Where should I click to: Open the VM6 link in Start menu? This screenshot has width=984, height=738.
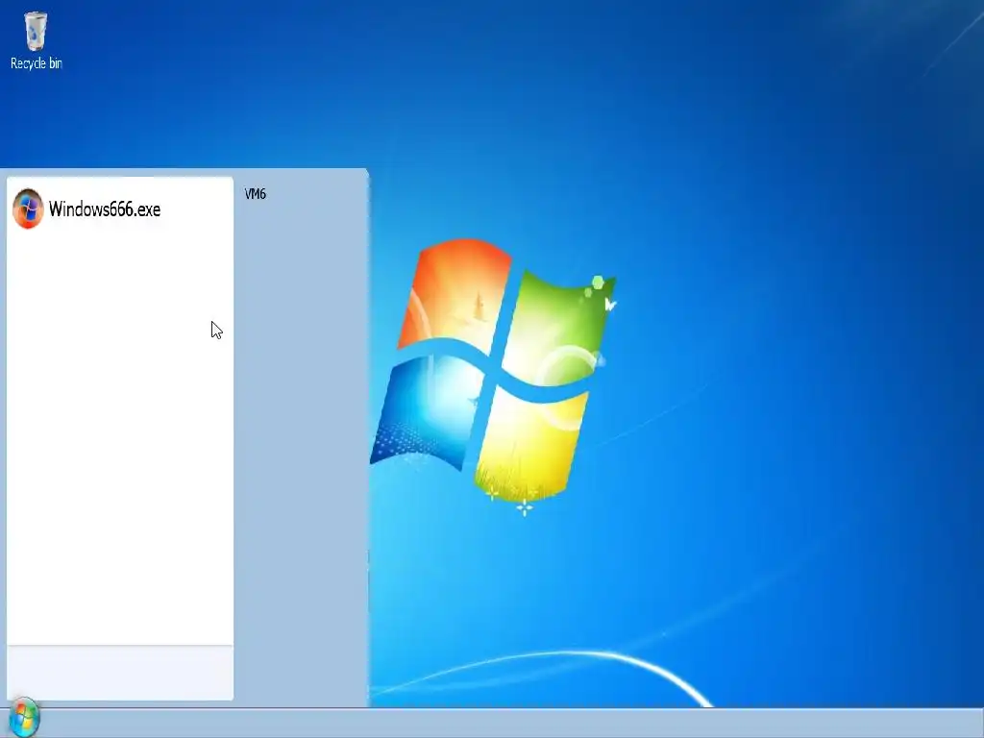tap(256, 194)
